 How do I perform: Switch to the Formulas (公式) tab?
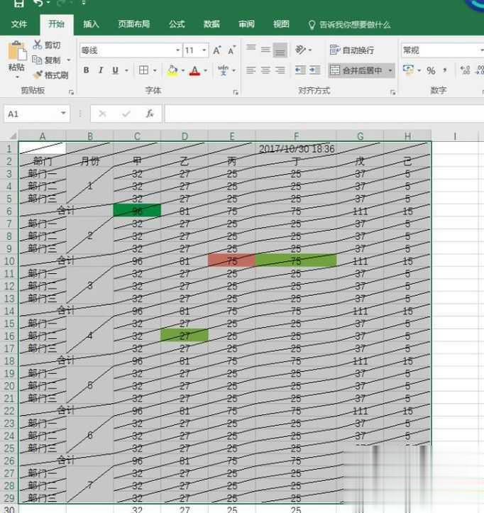177,24
